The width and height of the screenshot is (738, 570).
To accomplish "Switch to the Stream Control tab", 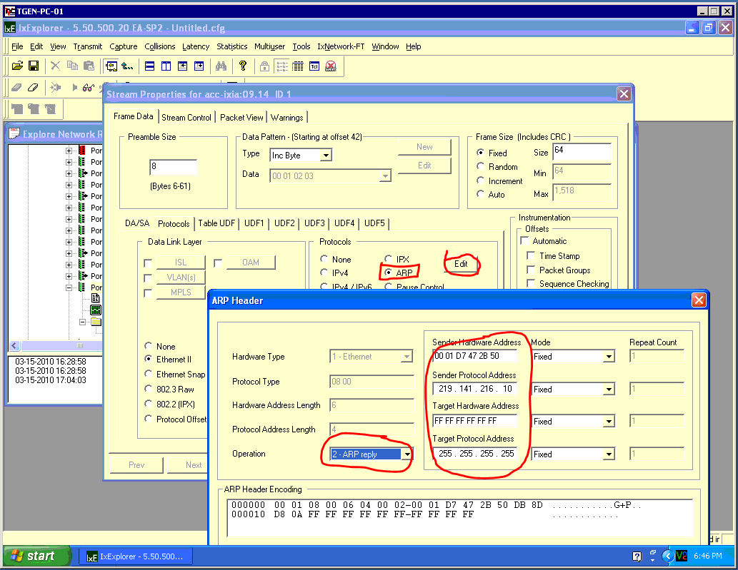I will tap(186, 118).
